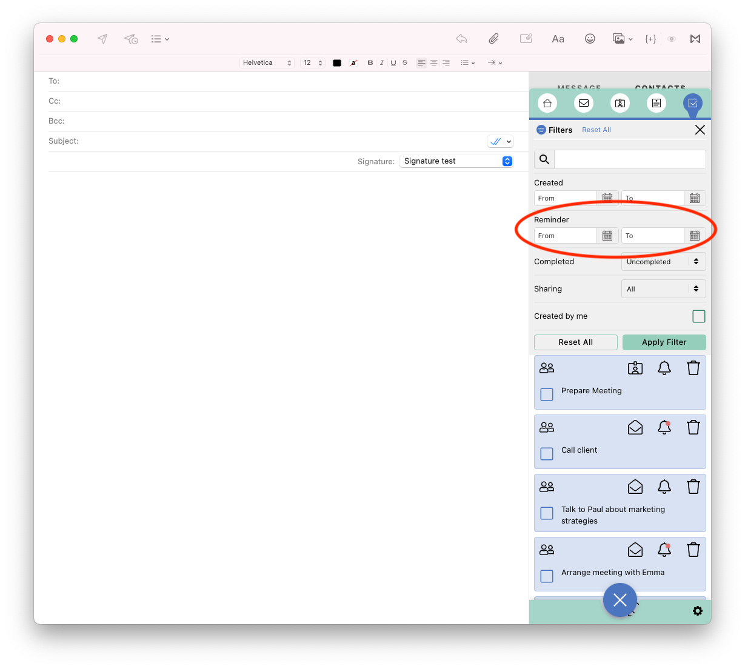
Task: Click the M plugin icon in toolbar
Action: [695, 39]
